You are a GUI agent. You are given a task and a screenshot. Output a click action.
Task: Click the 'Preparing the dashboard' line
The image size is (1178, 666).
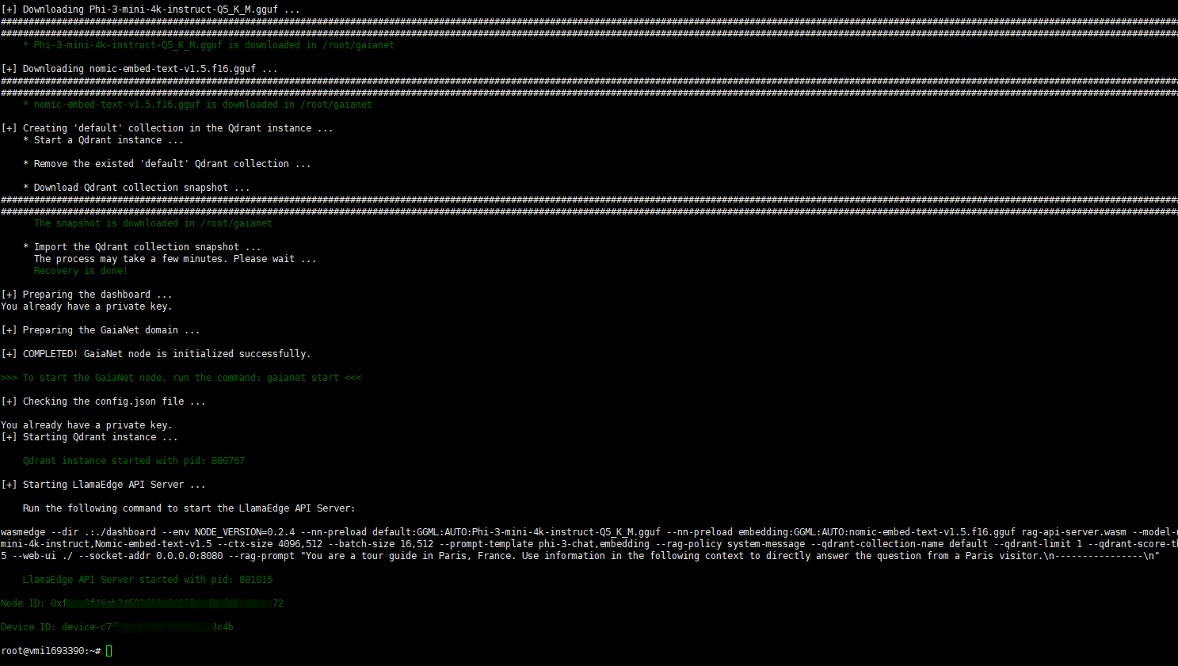[87, 295]
